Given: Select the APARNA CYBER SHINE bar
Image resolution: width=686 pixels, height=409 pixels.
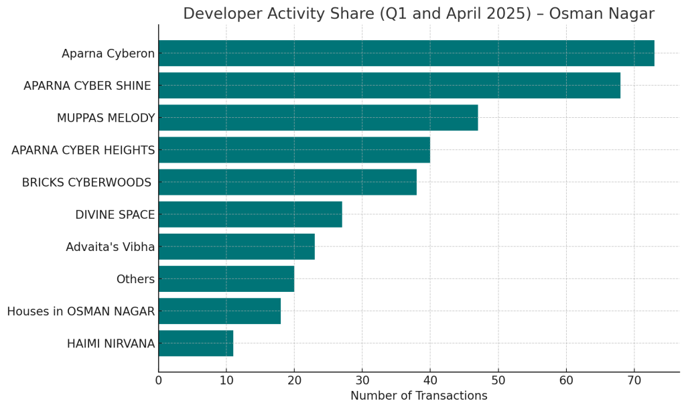Looking at the screenshot, I should (x=389, y=86).
